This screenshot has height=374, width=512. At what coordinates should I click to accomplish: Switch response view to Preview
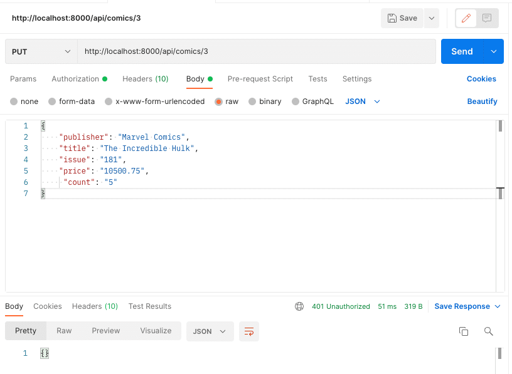tap(106, 331)
